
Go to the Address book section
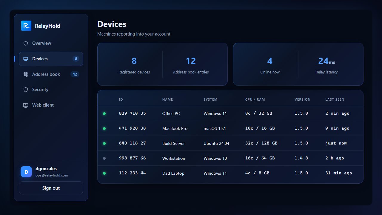point(51,74)
